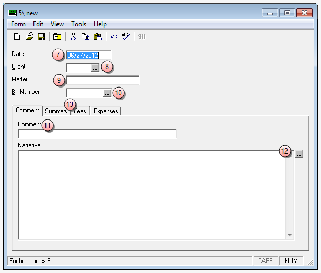Open the Client lookup ellipsis button
Viewport: 321px width, 273px height.
pyautogui.click(x=95, y=68)
